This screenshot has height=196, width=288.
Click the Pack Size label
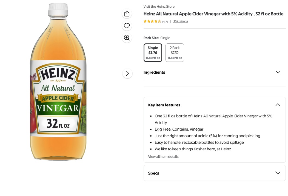tap(151, 38)
